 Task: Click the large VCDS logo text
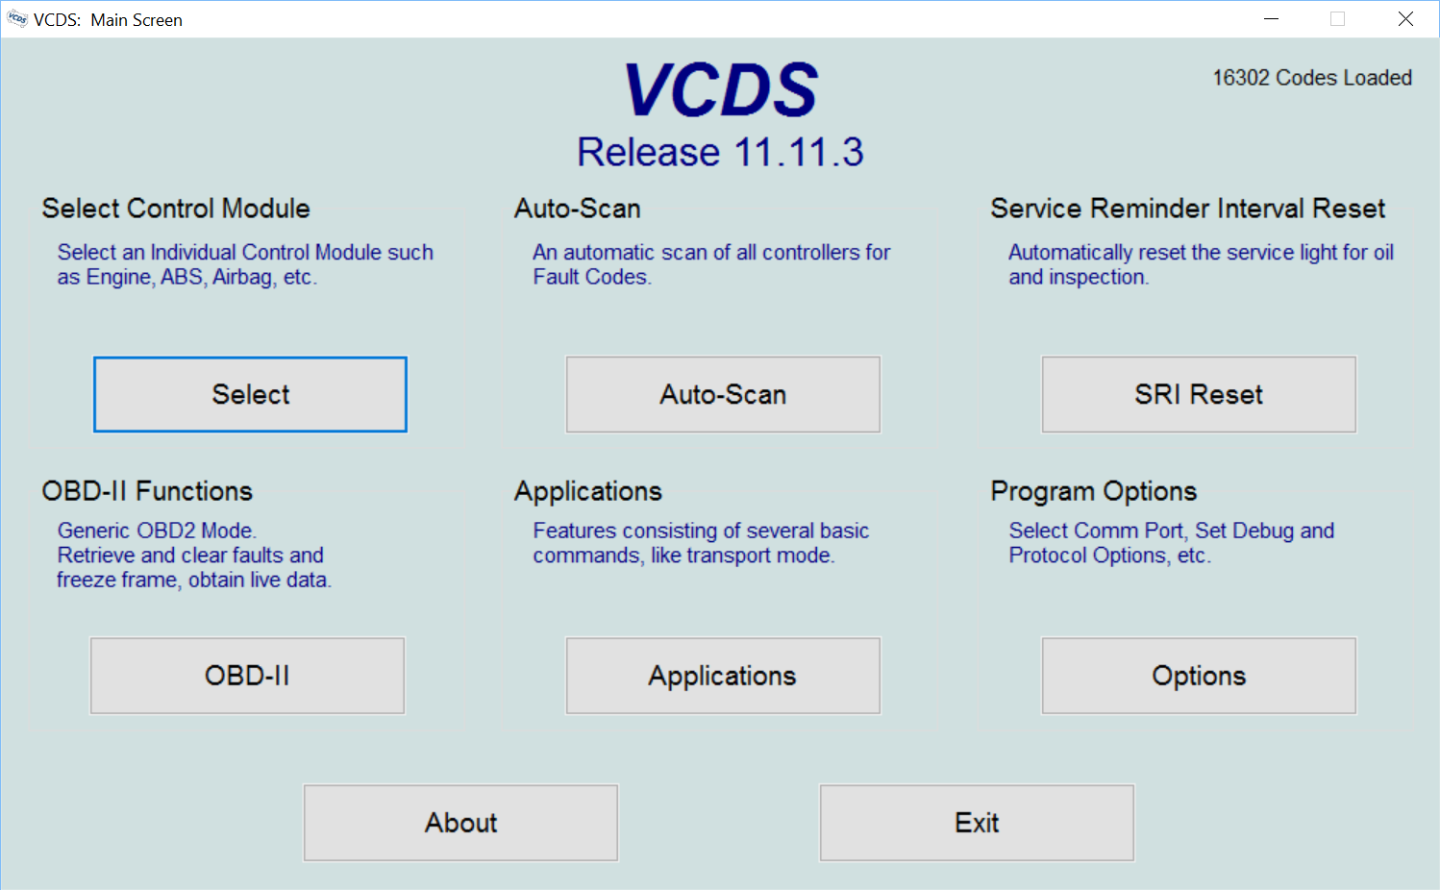click(x=721, y=90)
